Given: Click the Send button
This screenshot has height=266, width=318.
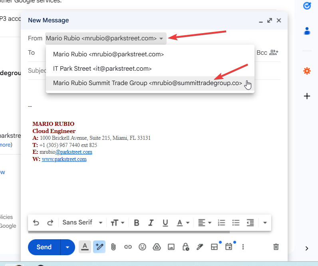Looking at the screenshot, I should click(44, 247).
